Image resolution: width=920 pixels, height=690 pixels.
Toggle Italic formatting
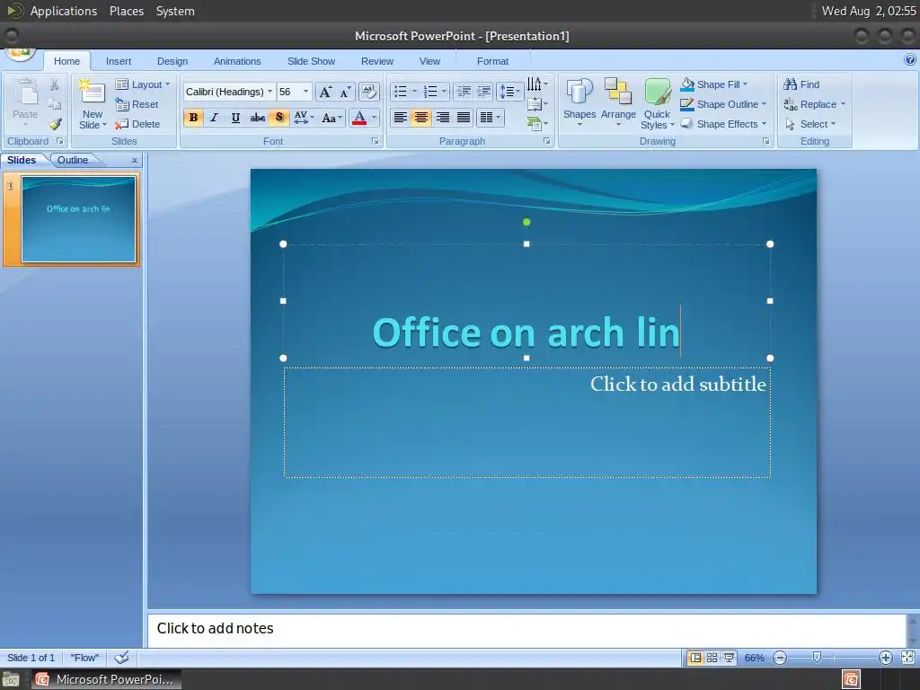(x=214, y=118)
